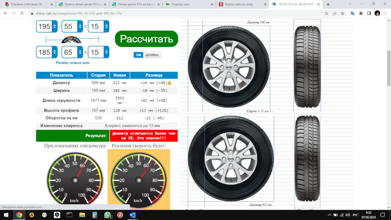Click the Диаметр row label
Screen dimensions: 391x220
(x=62, y=83)
